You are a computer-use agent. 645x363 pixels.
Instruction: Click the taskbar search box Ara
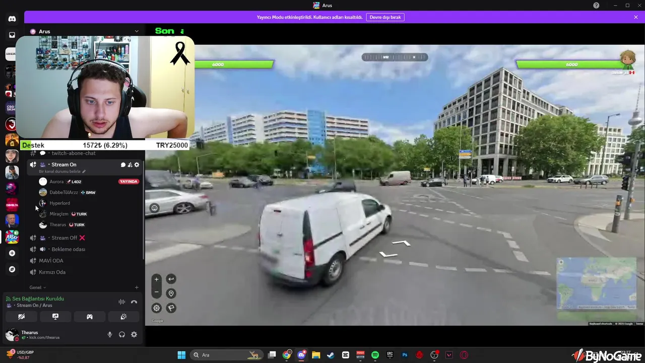click(227, 355)
